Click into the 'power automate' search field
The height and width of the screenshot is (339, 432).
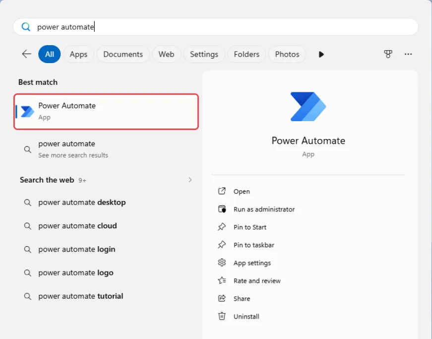click(x=216, y=27)
